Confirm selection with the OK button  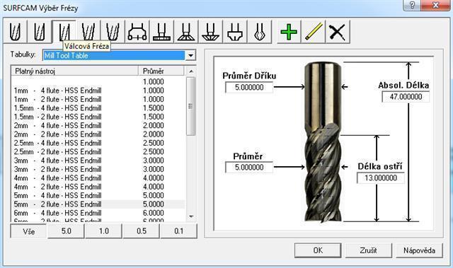click(318, 250)
